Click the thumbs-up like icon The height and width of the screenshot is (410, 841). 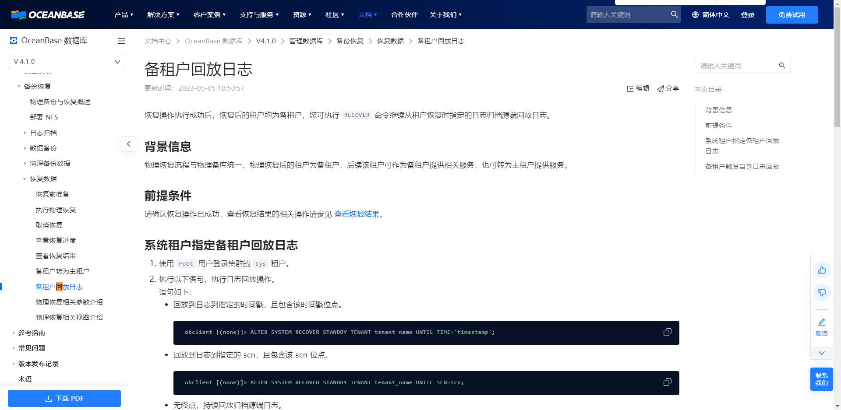tap(822, 270)
